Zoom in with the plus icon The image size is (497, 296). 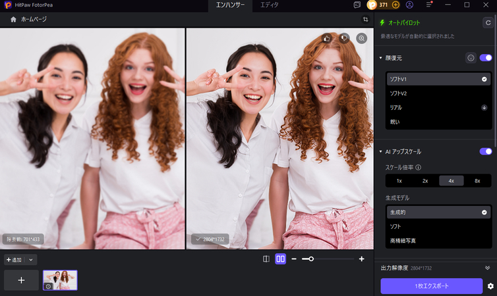pos(361,259)
